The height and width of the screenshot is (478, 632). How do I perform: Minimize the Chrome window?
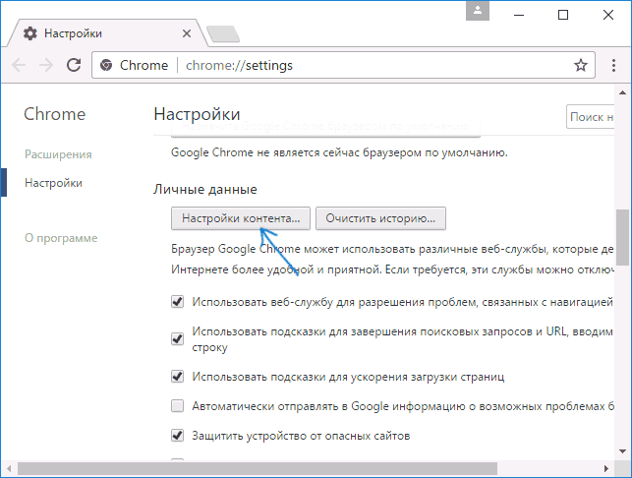[519, 15]
